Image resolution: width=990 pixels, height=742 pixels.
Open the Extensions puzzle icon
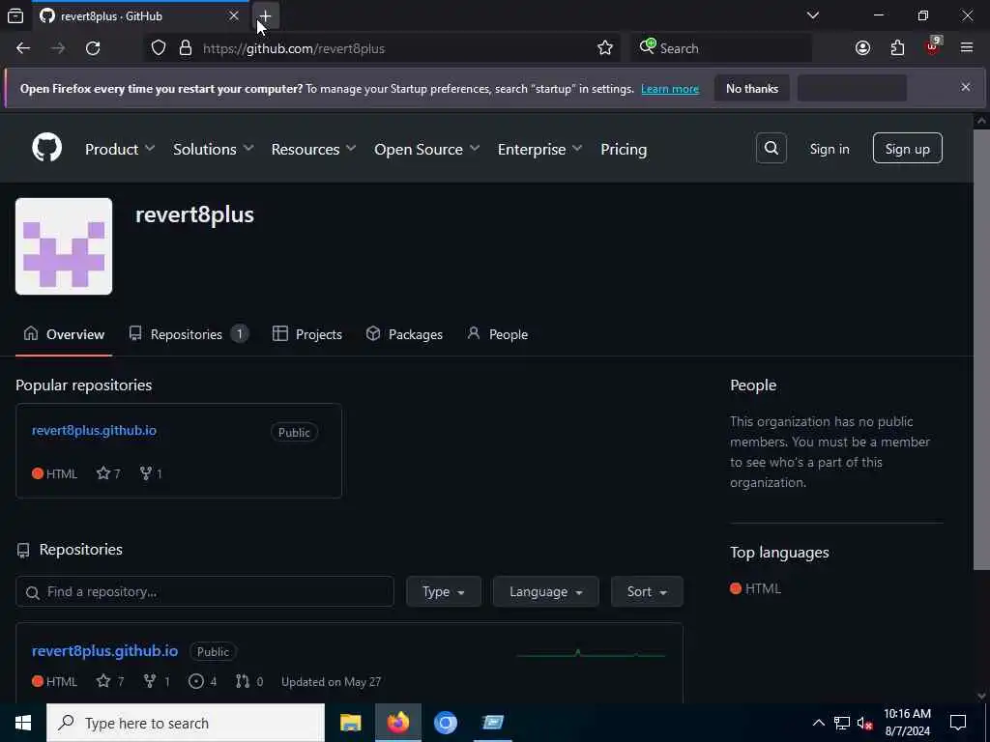(x=897, y=48)
